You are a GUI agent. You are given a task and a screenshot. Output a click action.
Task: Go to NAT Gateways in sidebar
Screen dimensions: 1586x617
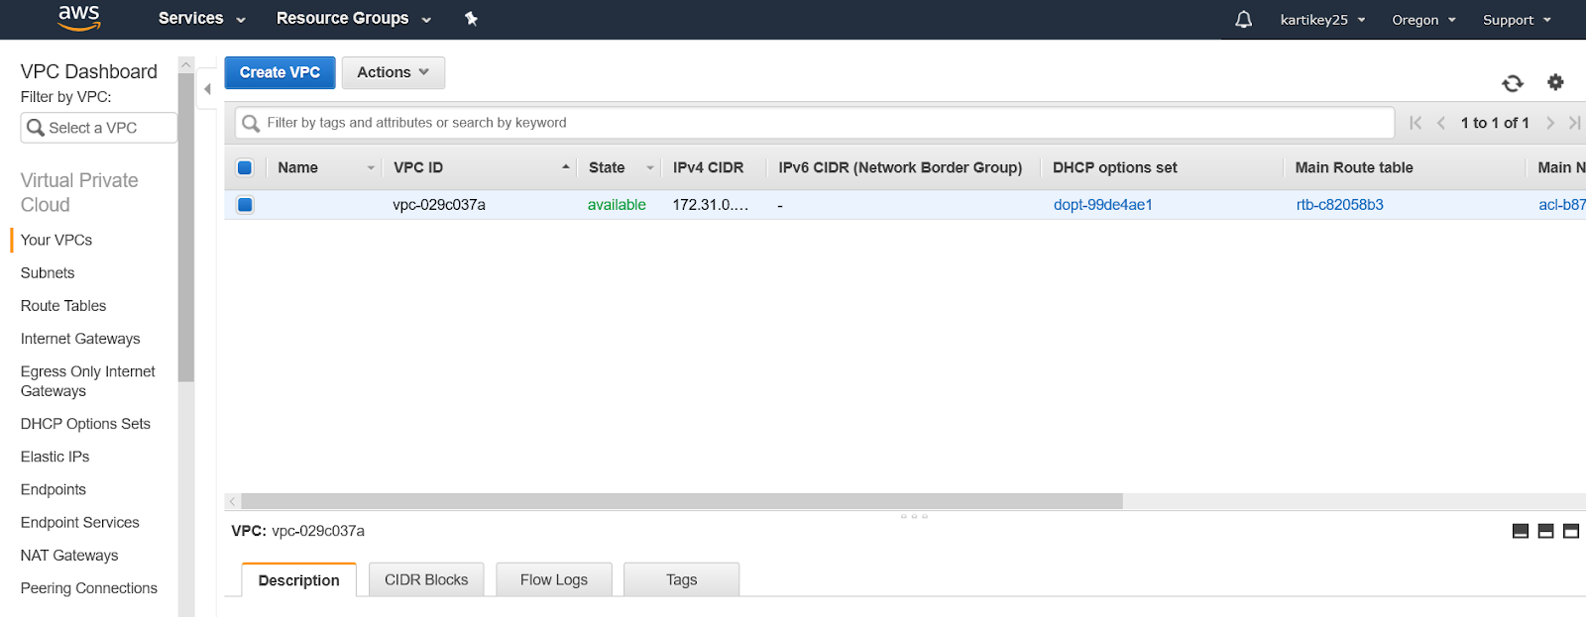(x=69, y=556)
